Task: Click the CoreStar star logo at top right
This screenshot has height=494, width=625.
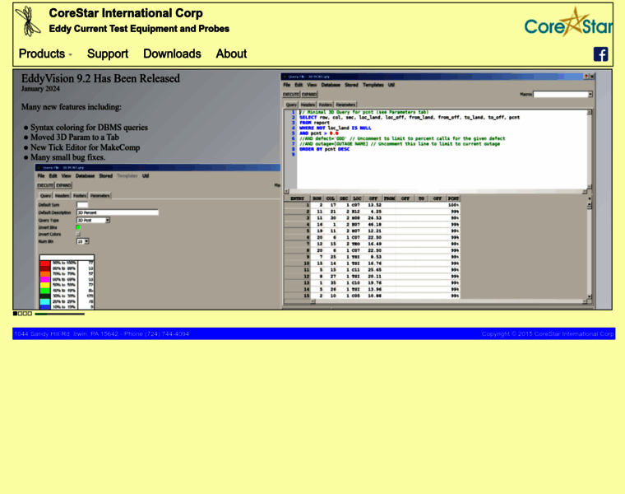Action: tap(568, 23)
